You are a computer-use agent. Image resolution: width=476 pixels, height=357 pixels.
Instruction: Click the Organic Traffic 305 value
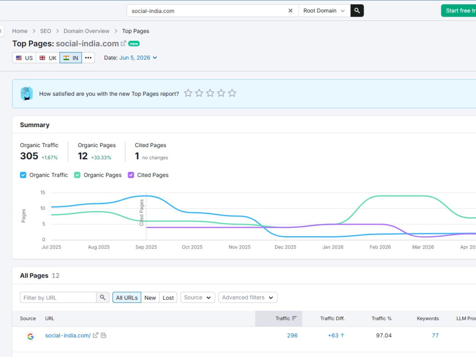(x=29, y=156)
